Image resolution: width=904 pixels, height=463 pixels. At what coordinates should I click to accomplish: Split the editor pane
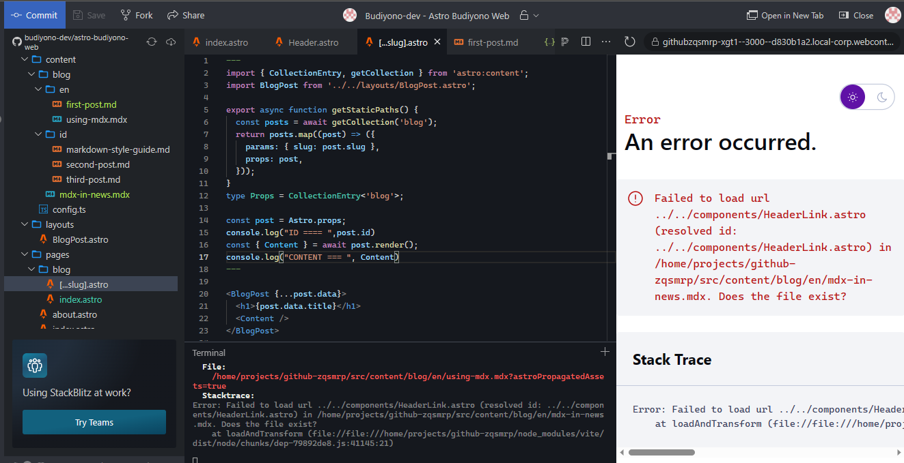point(586,42)
